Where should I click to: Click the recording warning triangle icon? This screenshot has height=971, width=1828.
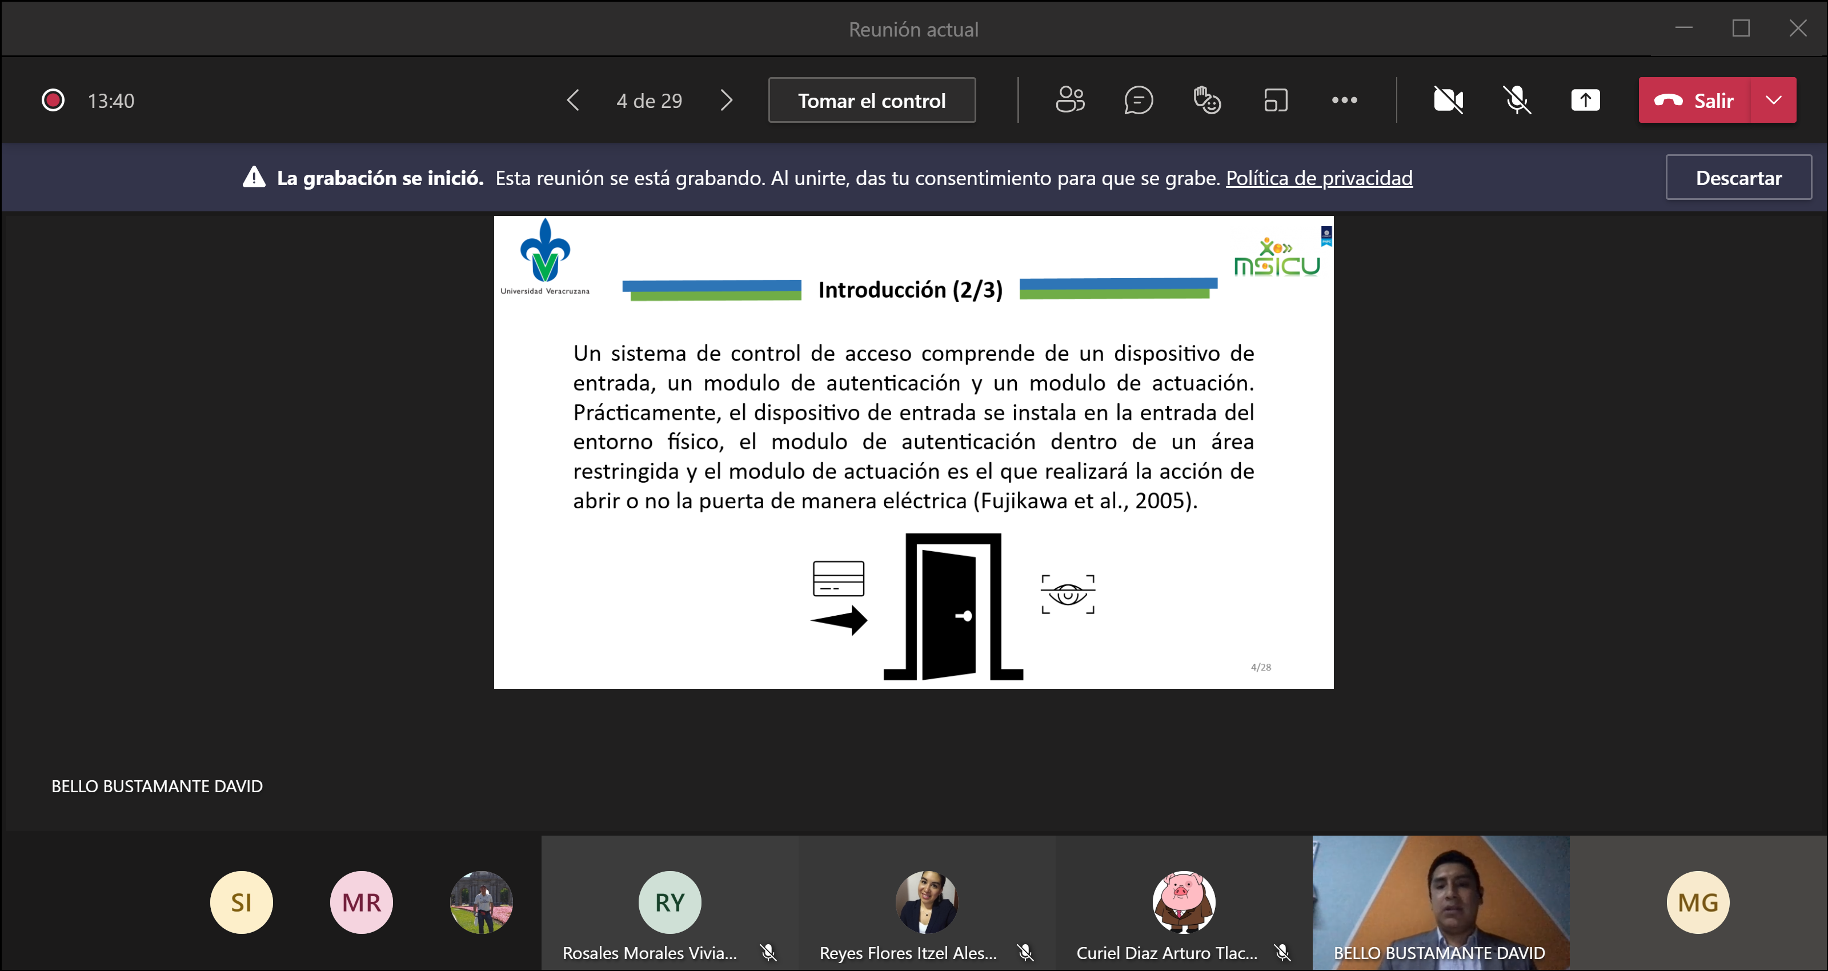(x=254, y=178)
